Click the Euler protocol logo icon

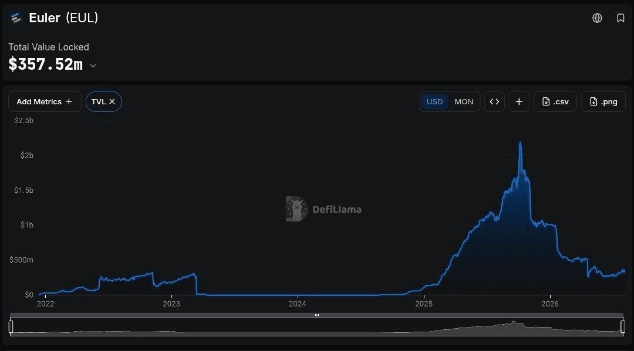click(x=16, y=18)
